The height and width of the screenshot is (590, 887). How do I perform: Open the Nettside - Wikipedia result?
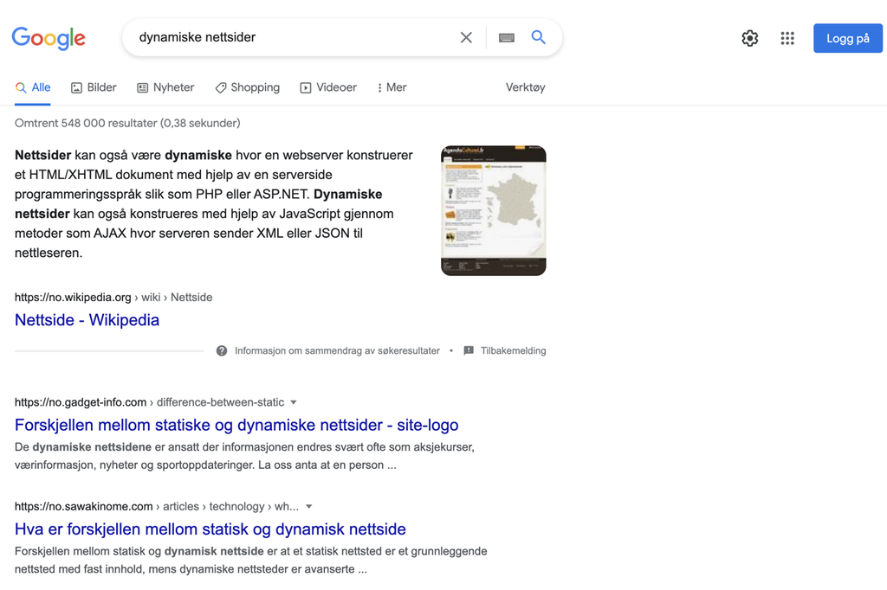(x=87, y=320)
